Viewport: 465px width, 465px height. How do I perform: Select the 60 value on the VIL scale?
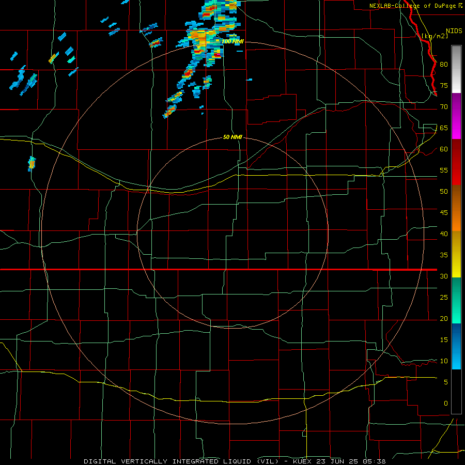pyautogui.click(x=444, y=149)
